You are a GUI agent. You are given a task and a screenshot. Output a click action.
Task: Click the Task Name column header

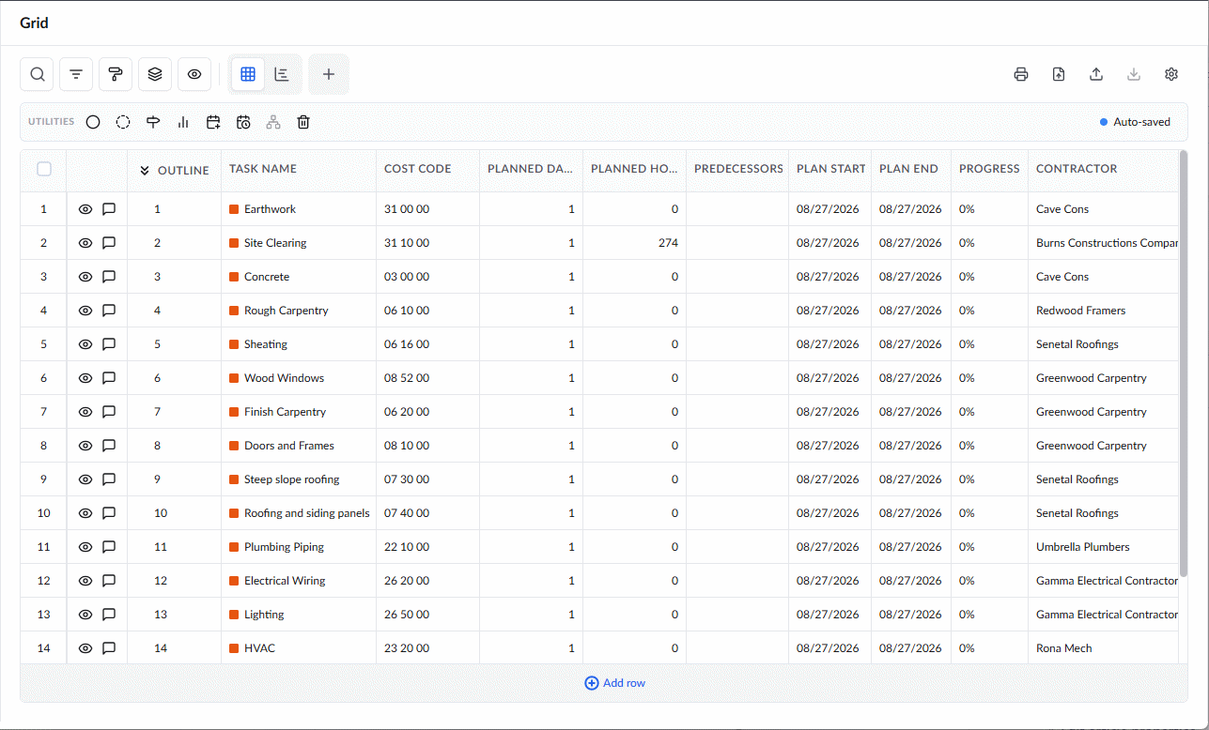(299, 169)
